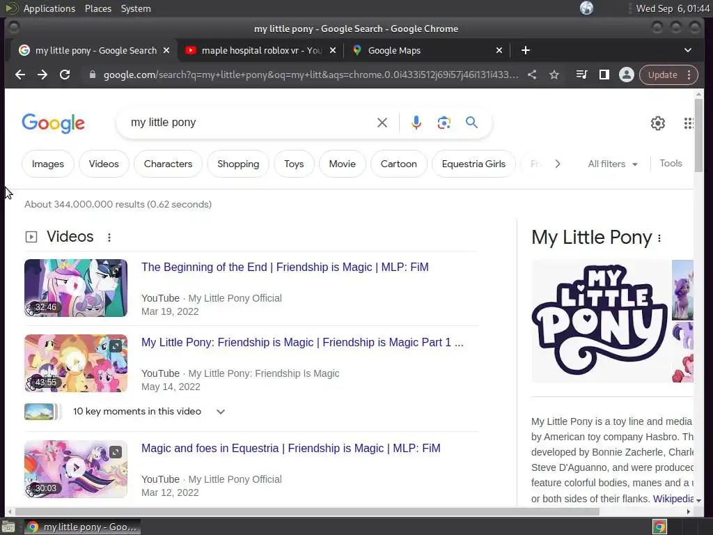Select the Characters filter chip

tap(168, 164)
